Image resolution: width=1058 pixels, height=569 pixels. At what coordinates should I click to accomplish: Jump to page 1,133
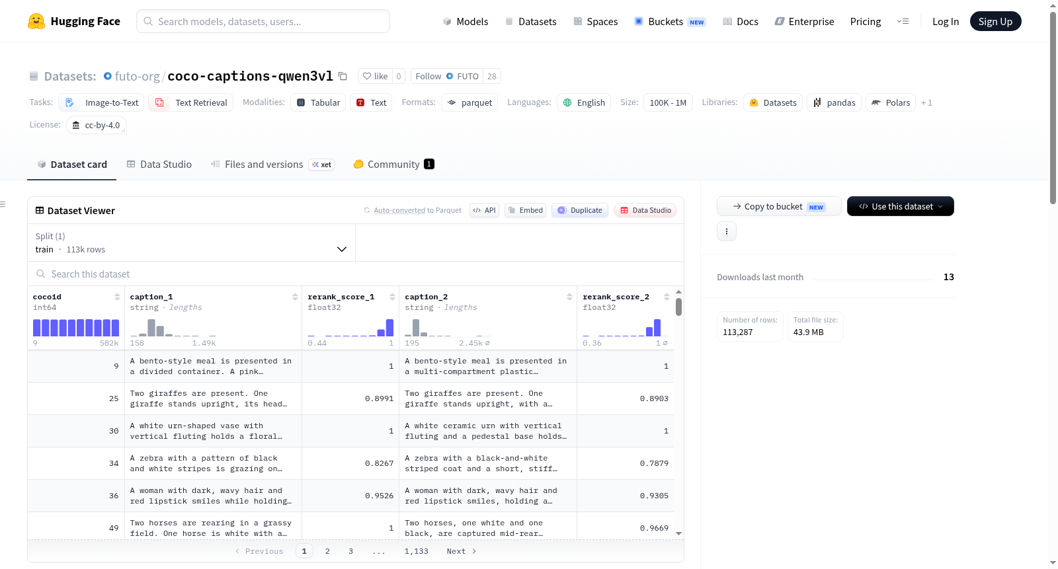tap(417, 551)
